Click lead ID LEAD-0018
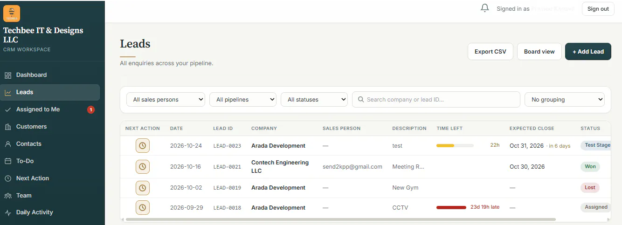This screenshot has width=622, height=225. (227, 208)
